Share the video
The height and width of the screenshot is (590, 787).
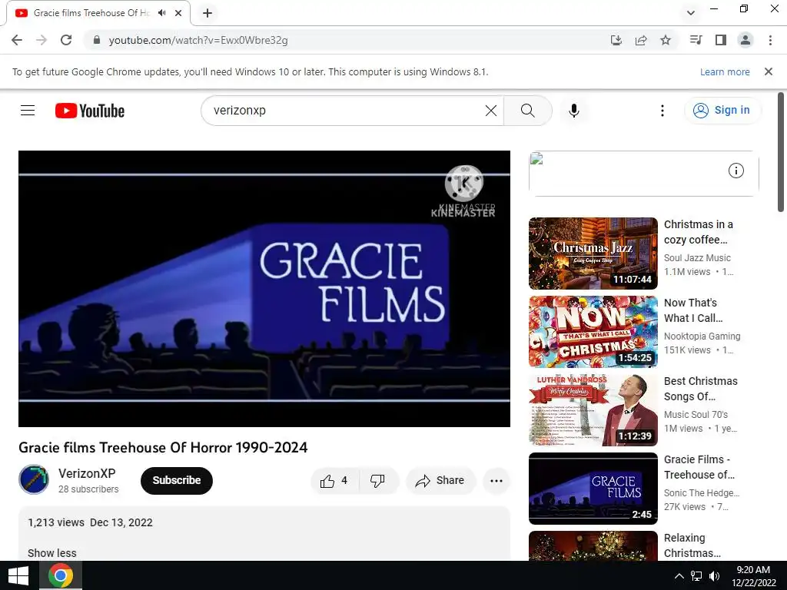tap(440, 481)
